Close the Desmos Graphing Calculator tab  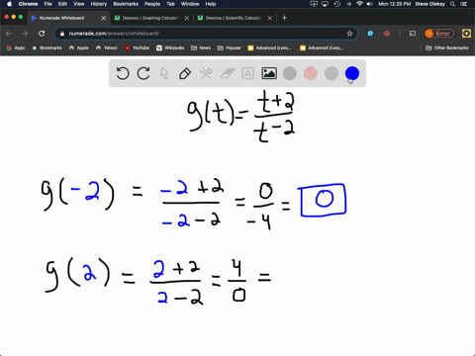pyautogui.click(x=187, y=18)
